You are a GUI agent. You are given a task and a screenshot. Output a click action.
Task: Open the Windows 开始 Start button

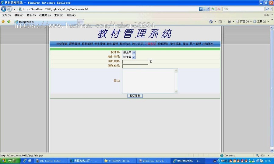(x=10, y=161)
